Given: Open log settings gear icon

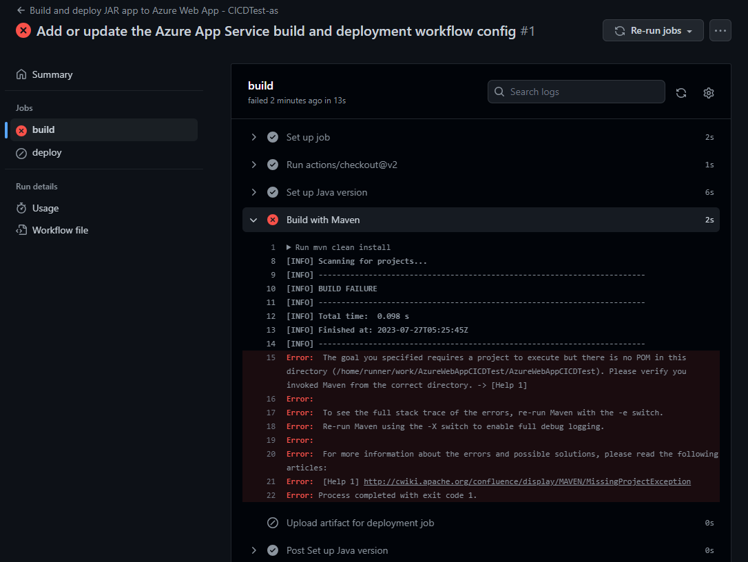Looking at the screenshot, I should point(709,92).
